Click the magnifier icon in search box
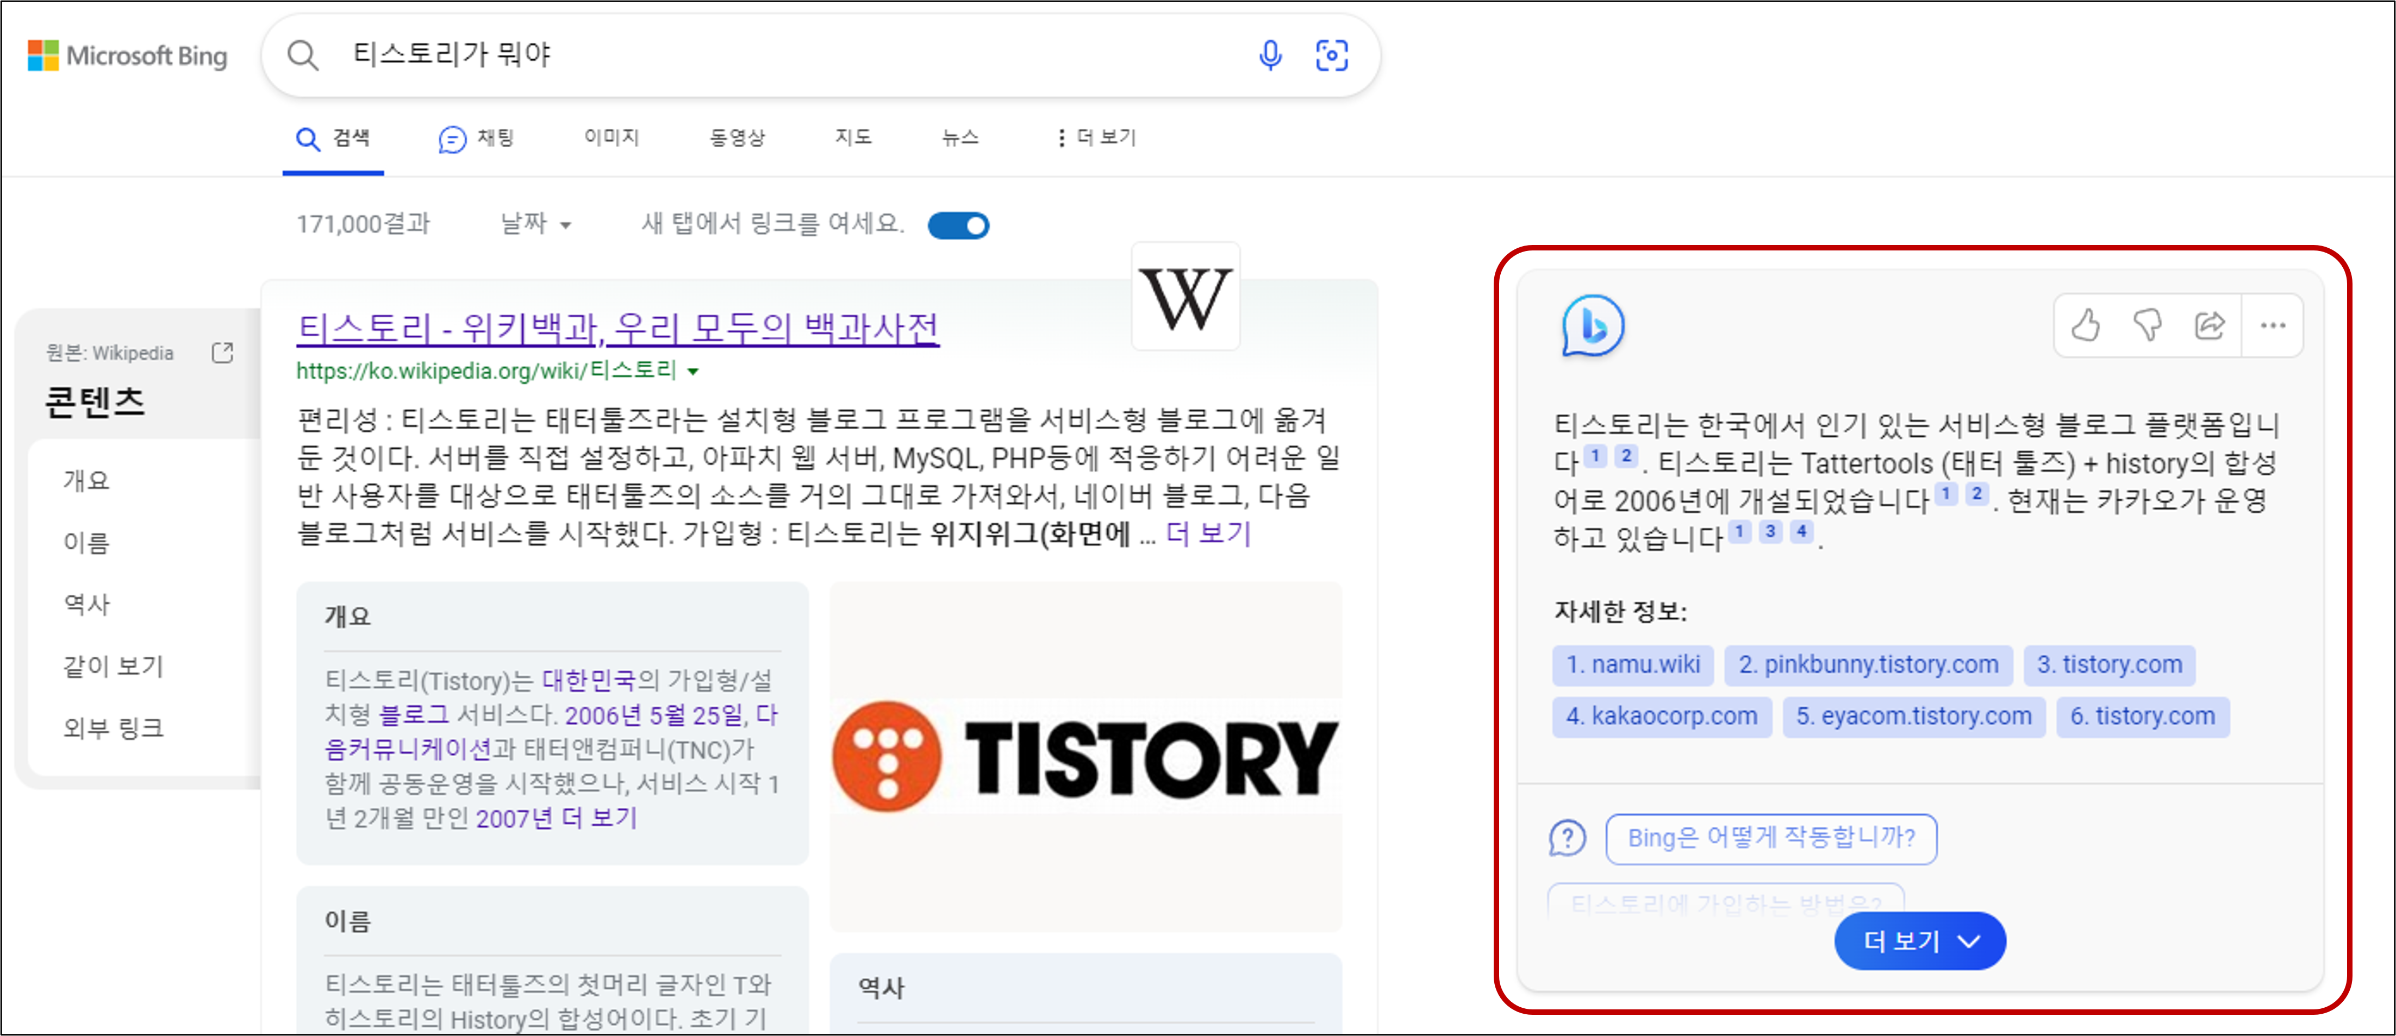Viewport: 2396px width, 1036px height. pos(303,56)
